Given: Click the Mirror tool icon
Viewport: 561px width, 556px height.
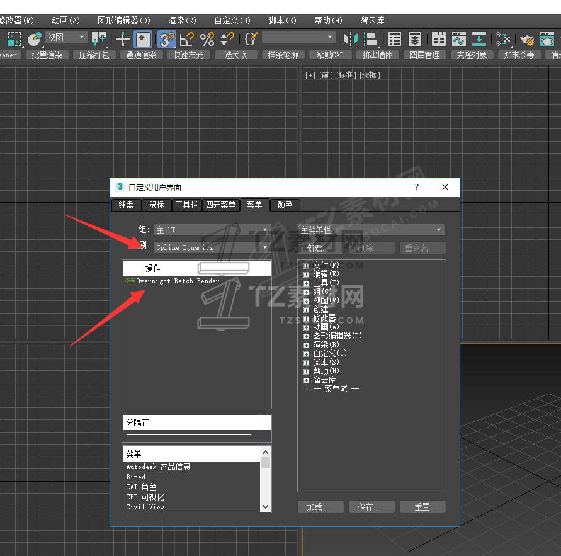Looking at the screenshot, I should (x=350, y=39).
